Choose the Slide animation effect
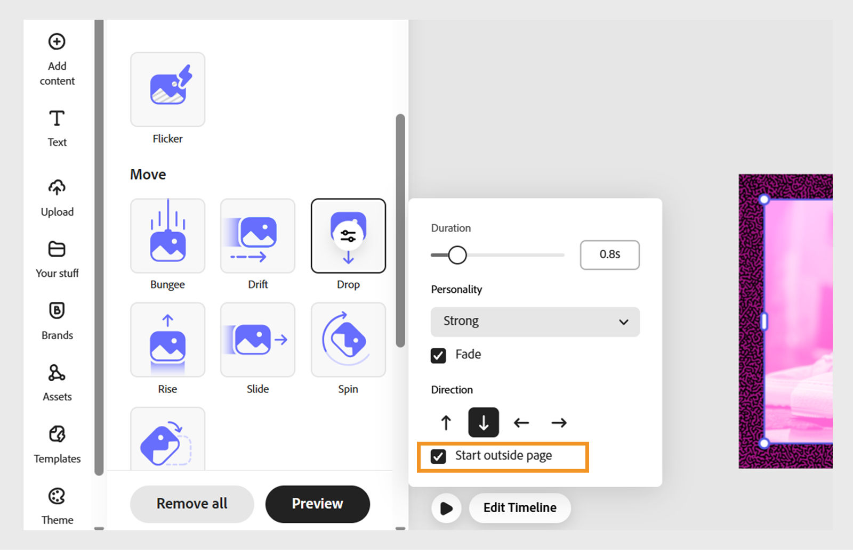 pyautogui.click(x=257, y=340)
